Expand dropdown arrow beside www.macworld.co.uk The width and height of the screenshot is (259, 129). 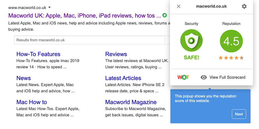point(49,7)
